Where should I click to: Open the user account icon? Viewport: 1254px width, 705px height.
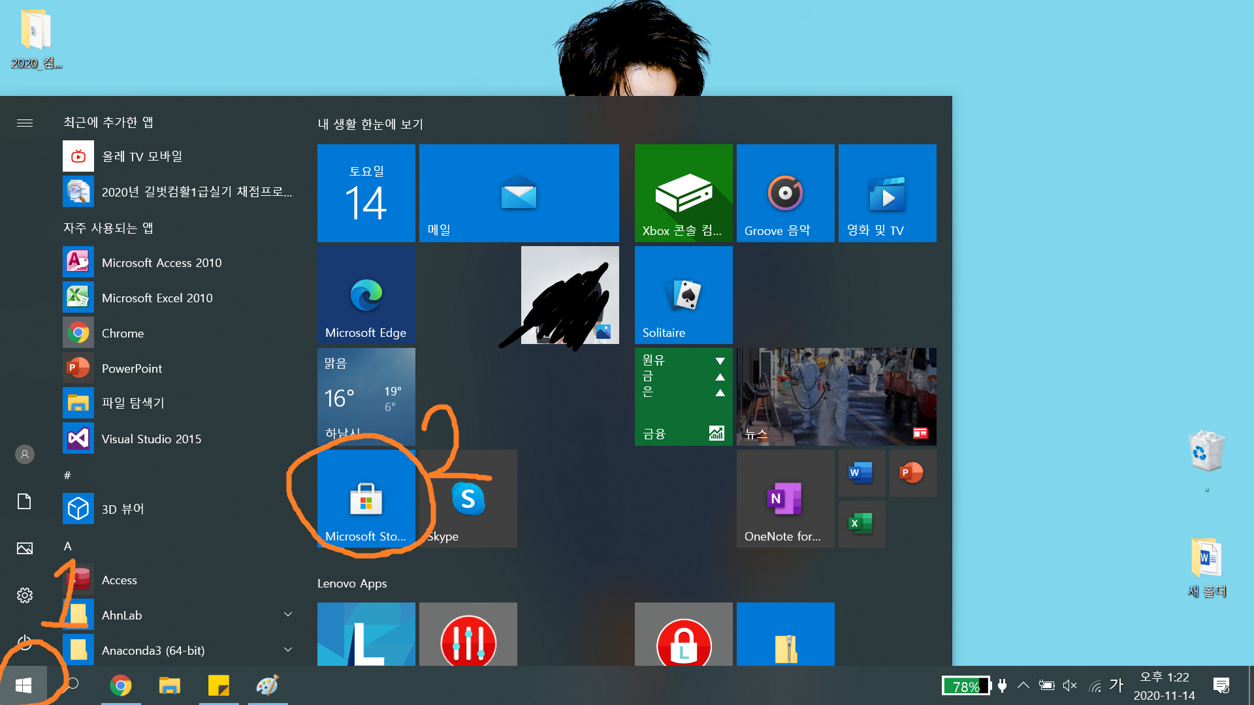click(x=25, y=454)
